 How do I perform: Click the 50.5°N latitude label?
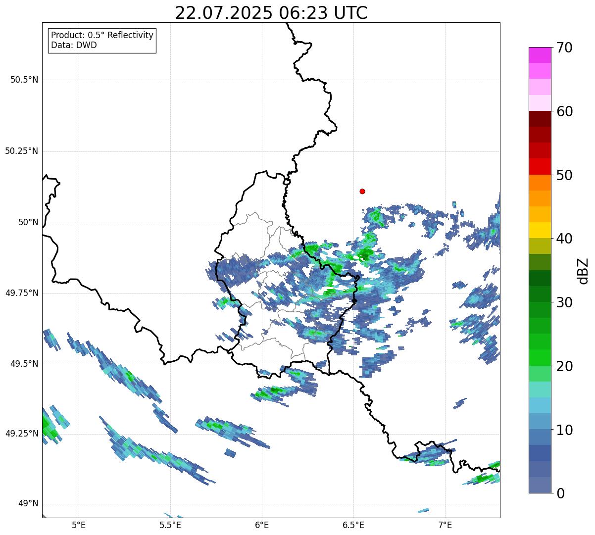pos(24,80)
